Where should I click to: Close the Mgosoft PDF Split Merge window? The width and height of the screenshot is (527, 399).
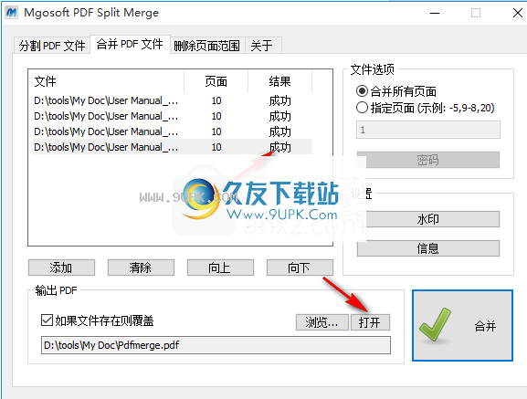[518, 13]
